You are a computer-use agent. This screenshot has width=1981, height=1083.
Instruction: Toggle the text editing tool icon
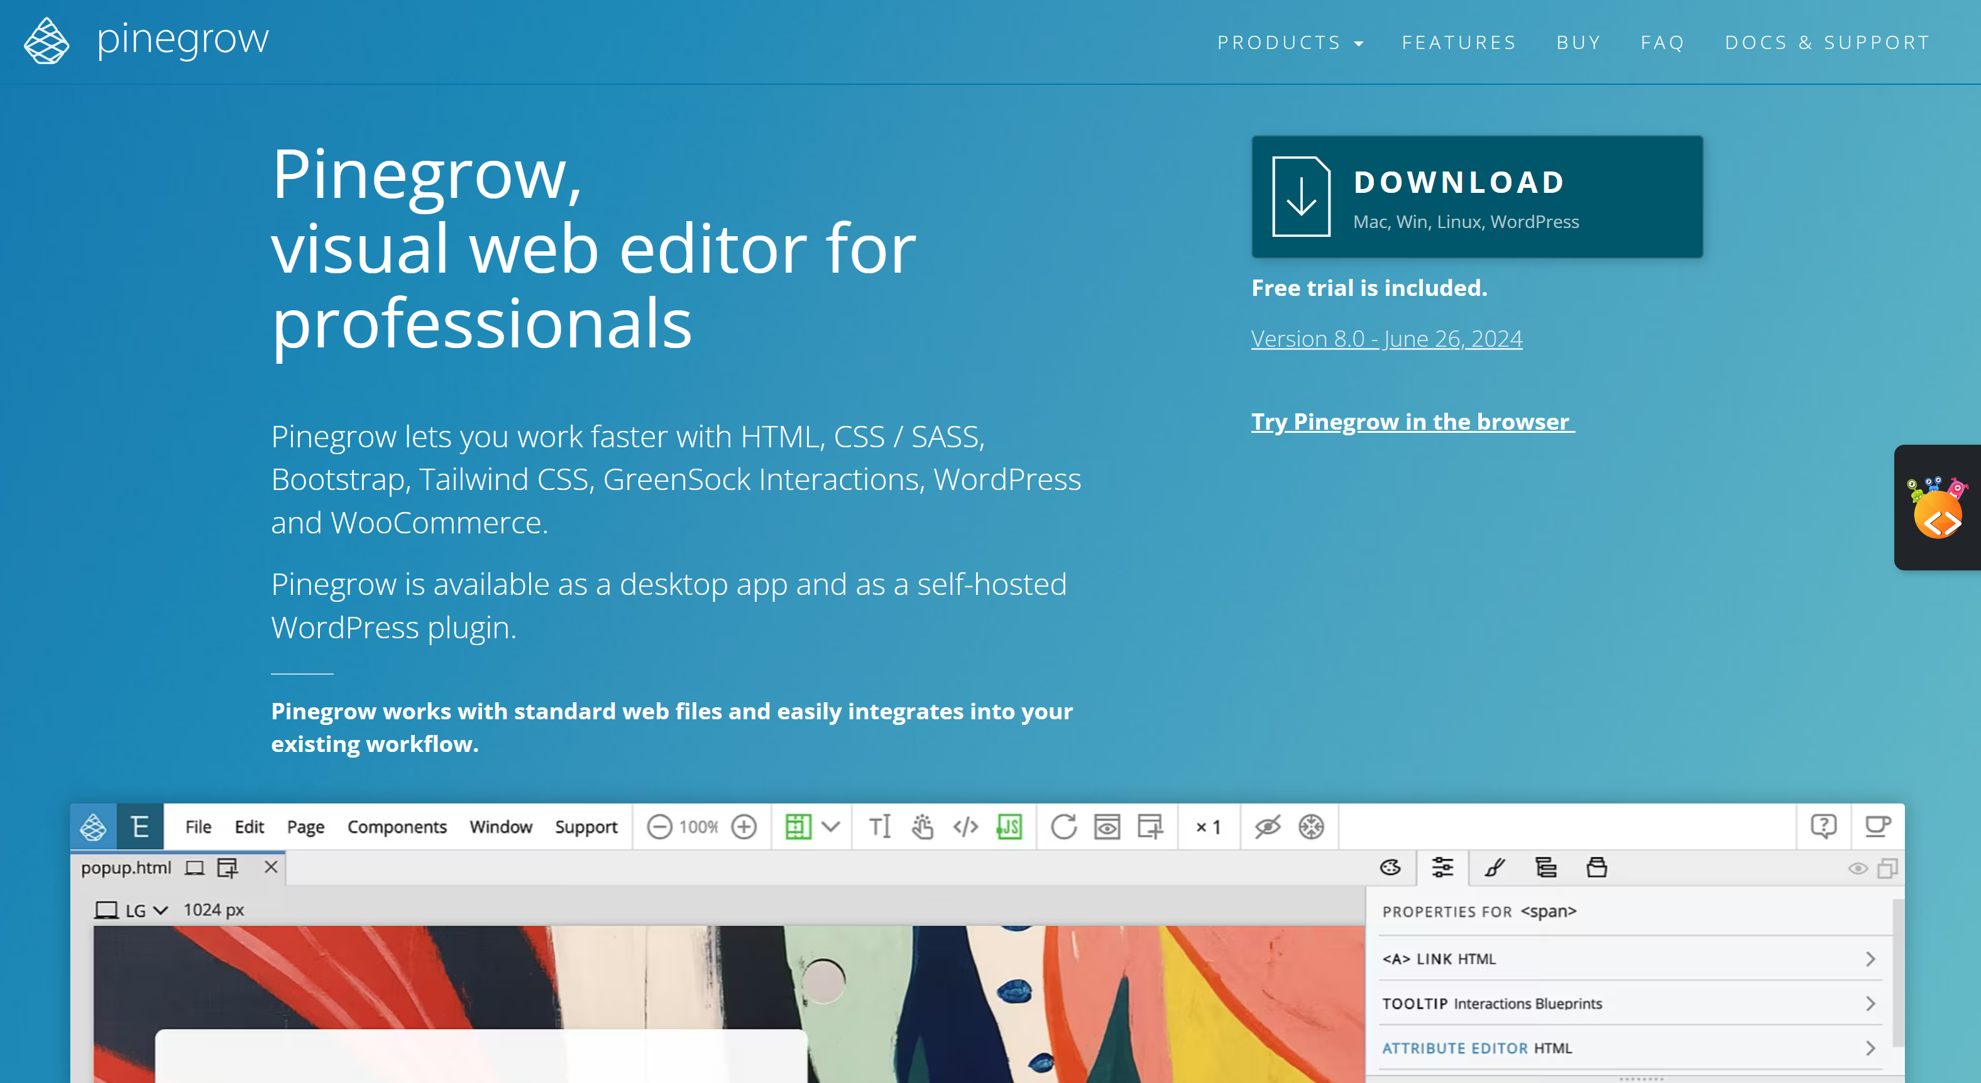tap(880, 827)
